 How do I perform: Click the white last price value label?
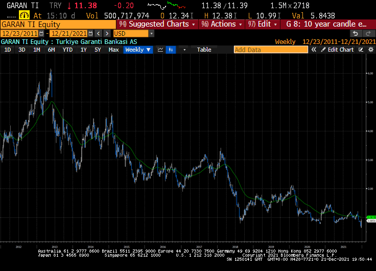[371, 221]
